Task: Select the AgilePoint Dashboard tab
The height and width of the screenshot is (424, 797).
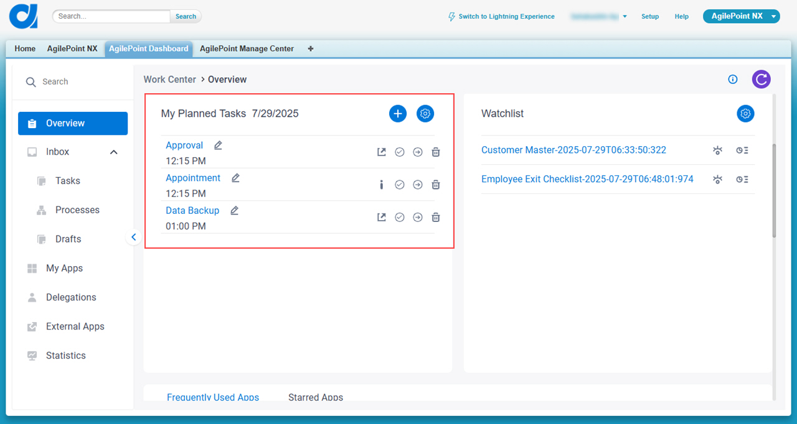Action: (149, 48)
